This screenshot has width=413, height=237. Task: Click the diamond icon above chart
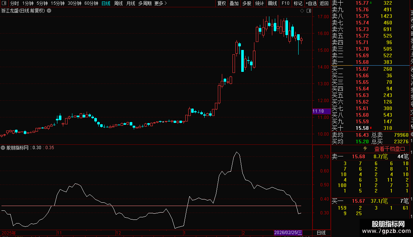(302, 11)
